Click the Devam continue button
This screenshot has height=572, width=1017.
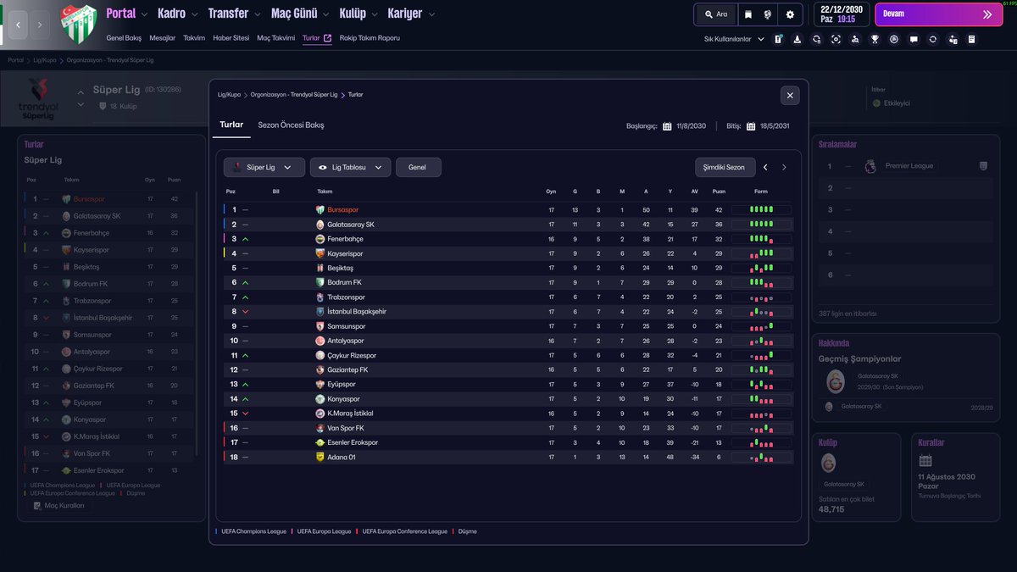[938, 14]
